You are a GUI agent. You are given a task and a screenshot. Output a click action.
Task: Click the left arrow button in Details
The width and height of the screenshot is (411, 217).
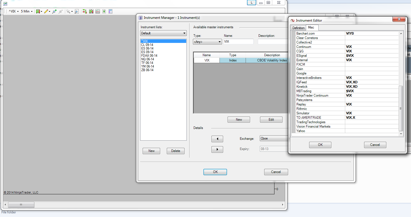(217, 139)
